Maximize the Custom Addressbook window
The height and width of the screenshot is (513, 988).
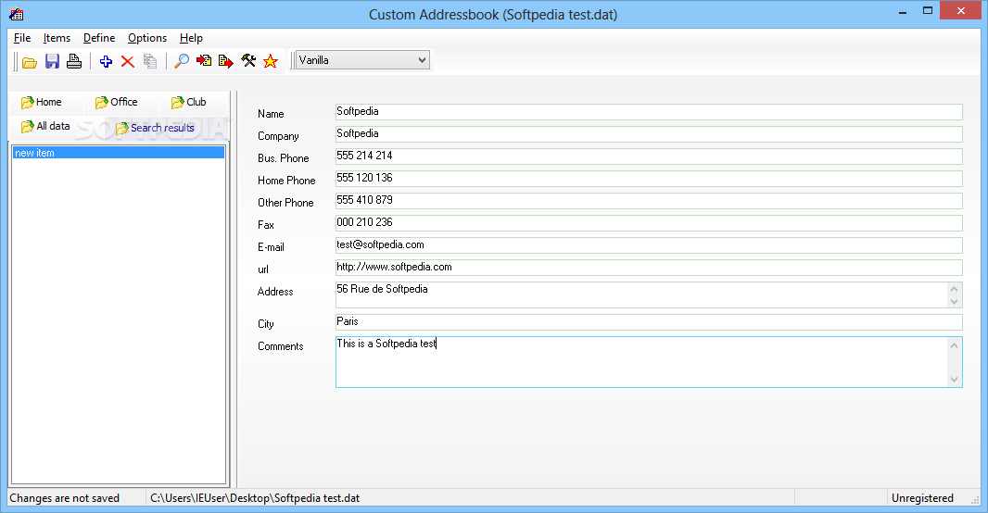(928, 11)
